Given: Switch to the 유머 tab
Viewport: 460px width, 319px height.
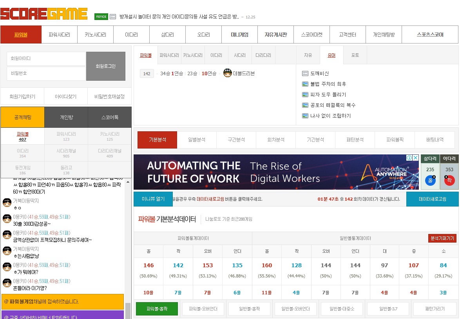Looking at the screenshot, I should tap(332, 56).
